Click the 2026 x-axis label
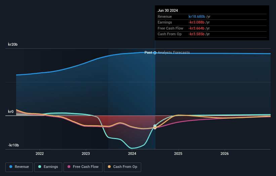The image size is (276, 176). pyautogui.click(x=225, y=153)
